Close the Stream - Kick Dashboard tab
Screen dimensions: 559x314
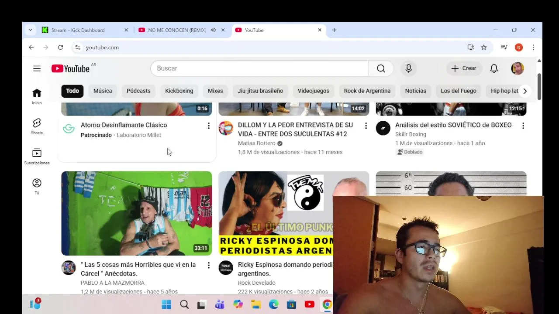(x=126, y=30)
